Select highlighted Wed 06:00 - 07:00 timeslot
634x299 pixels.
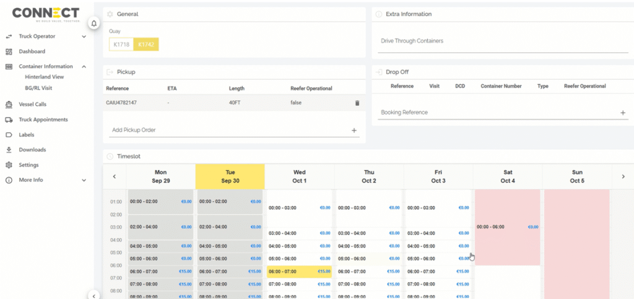click(x=299, y=271)
